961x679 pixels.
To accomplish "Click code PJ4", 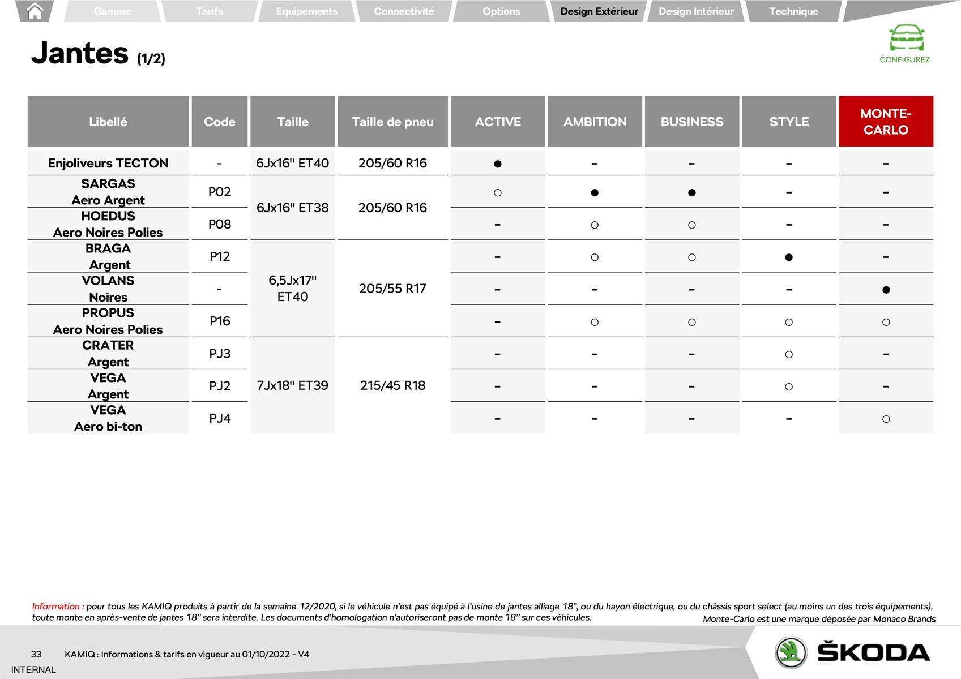I will point(220,418).
